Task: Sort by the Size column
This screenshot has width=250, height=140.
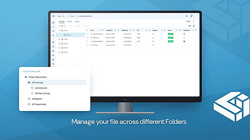Action: pyautogui.click(x=146, y=30)
